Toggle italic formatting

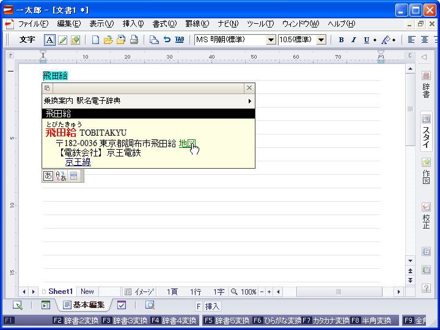354,40
